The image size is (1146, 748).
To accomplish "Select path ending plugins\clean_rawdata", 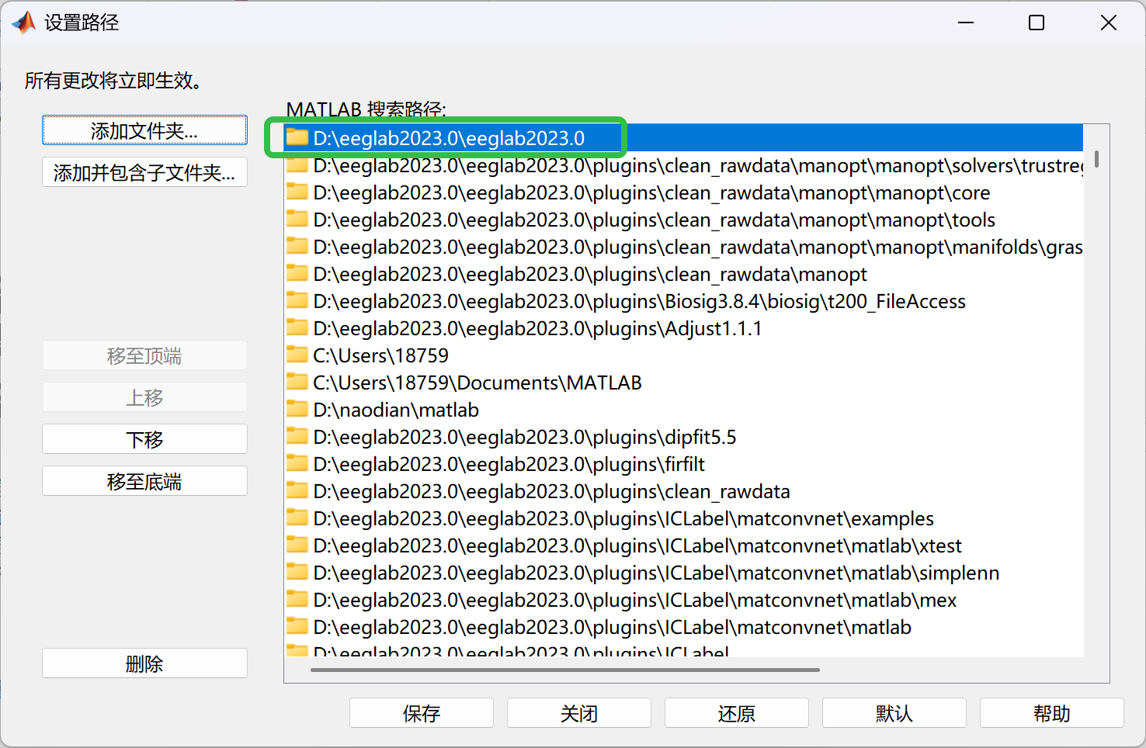I will [x=684, y=491].
